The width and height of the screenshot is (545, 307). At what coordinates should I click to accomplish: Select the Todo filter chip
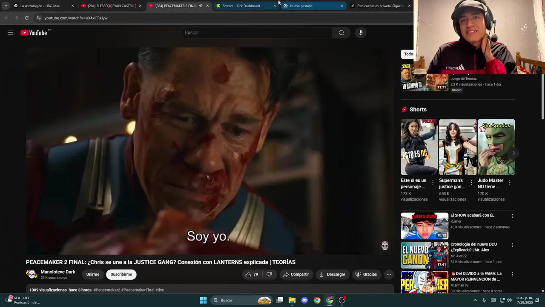(408, 54)
